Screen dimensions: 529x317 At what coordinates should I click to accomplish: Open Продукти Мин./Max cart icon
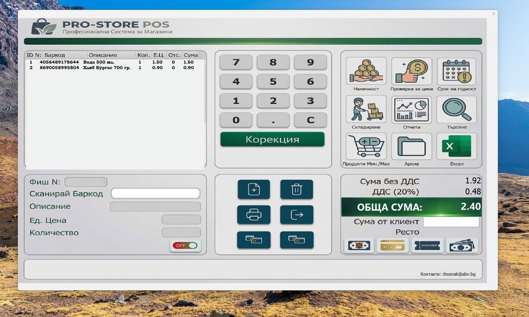click(x=366, y=146)
